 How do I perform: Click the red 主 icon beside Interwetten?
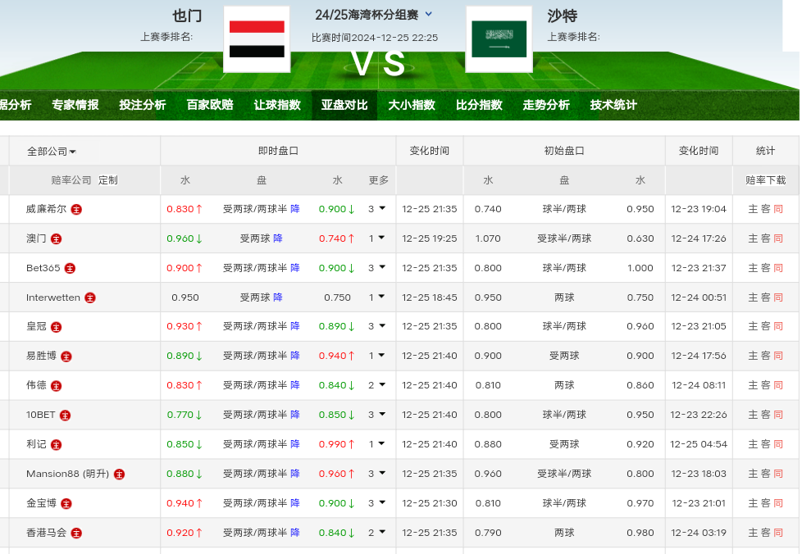click(90, 298)
